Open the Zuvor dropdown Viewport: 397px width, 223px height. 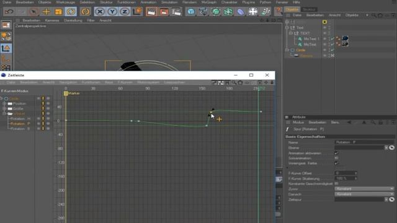364,189
